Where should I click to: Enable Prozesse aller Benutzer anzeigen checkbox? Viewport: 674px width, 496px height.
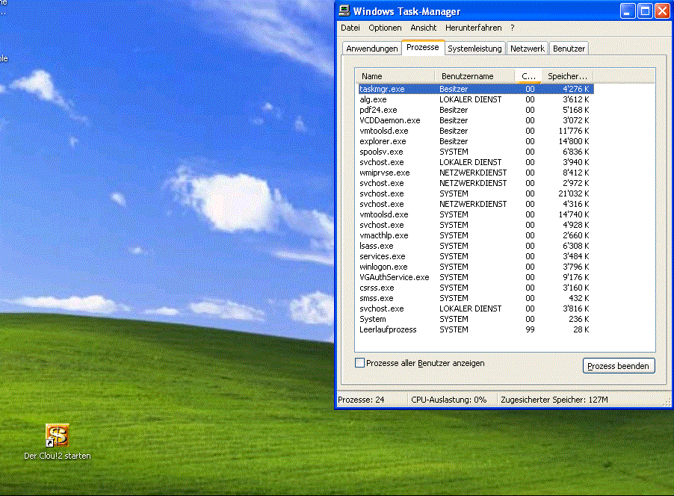click(359, 363)
